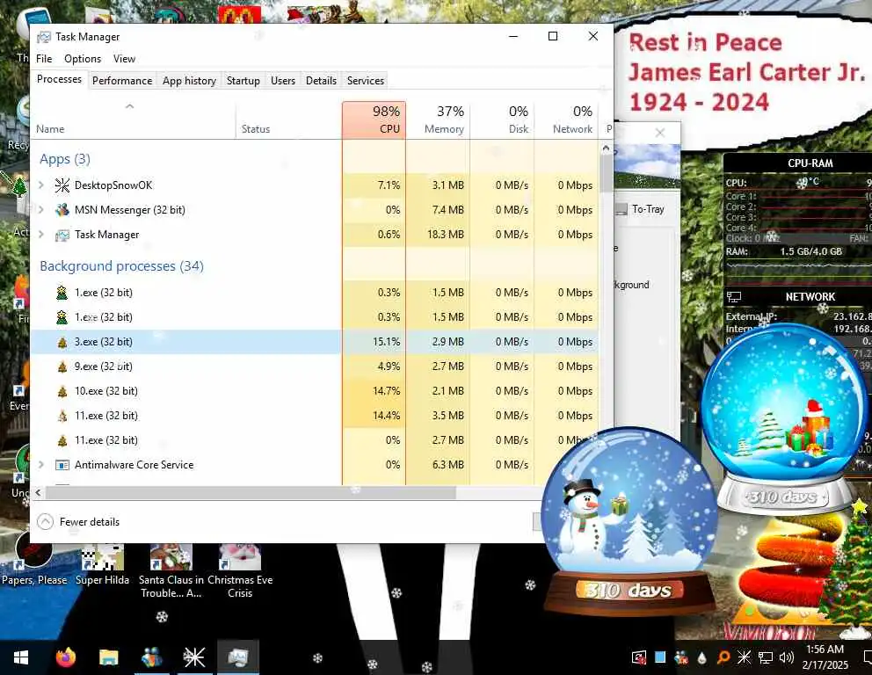Switch to the Startup tab
The image size is (872, 675).
[x=243, y=81]
